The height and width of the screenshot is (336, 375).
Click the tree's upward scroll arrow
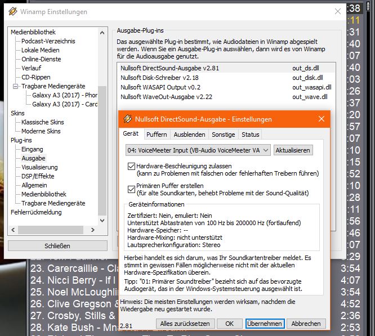click(x=102, y=33)
